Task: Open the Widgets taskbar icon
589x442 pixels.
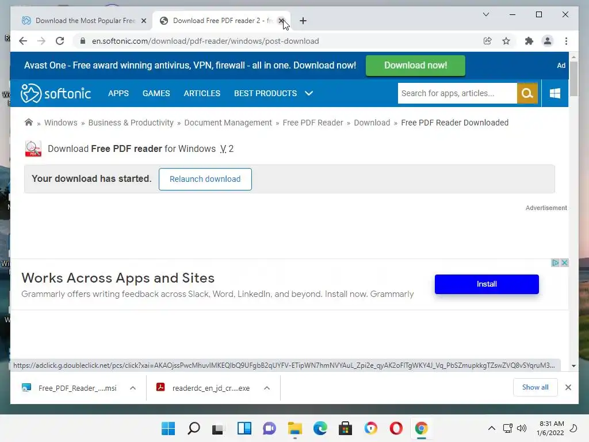Action: coord(244,428)
